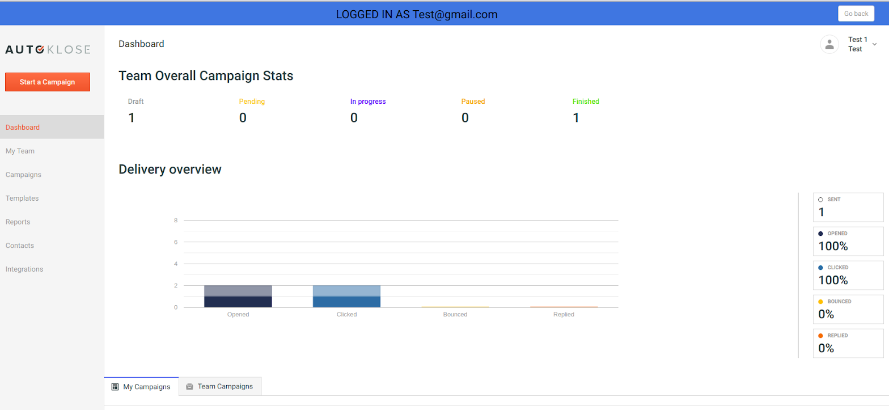Switch to the Team Campaigns tab
The image size is (889, 410).
click(220, 386)
